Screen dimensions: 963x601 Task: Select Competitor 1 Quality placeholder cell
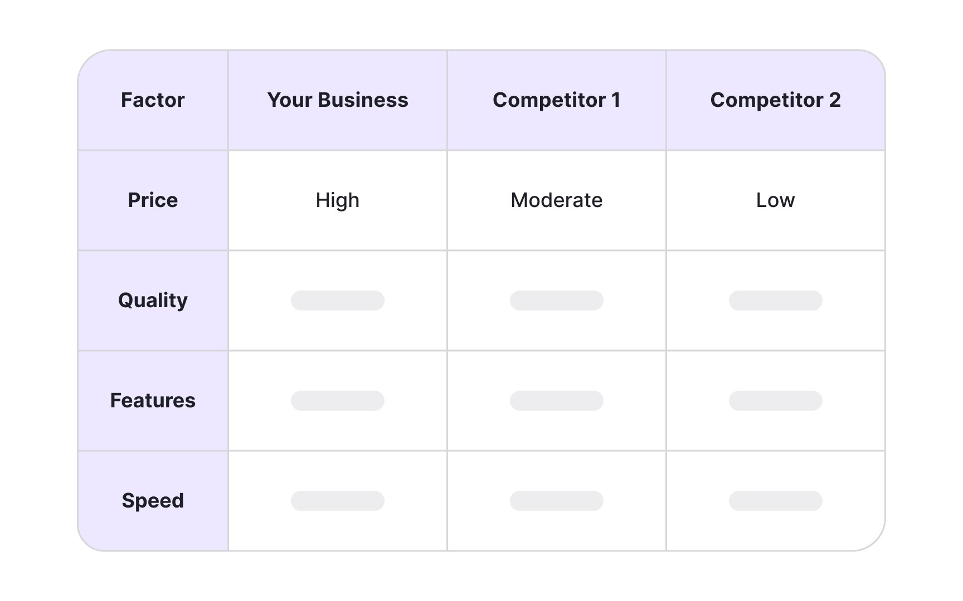(x=556, y=300)
